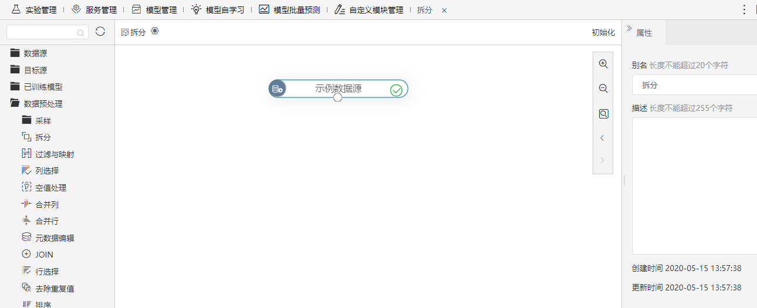Click the 描述 text area

point(695,186)
